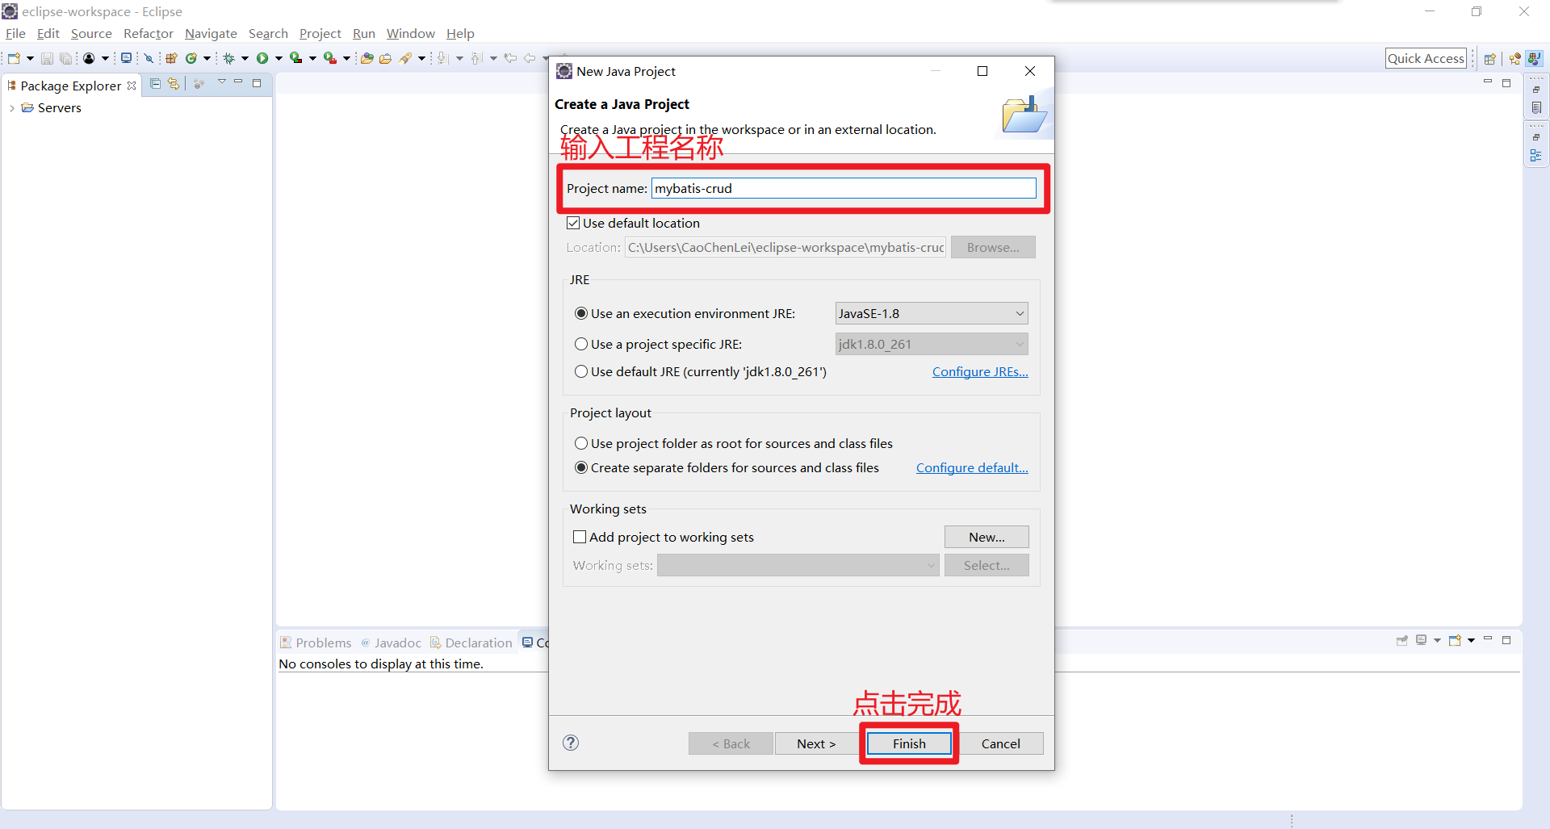This screenshot has height=829, width=1550.
Task: Open the Refactor menu
Action: [x=149, y=33]
